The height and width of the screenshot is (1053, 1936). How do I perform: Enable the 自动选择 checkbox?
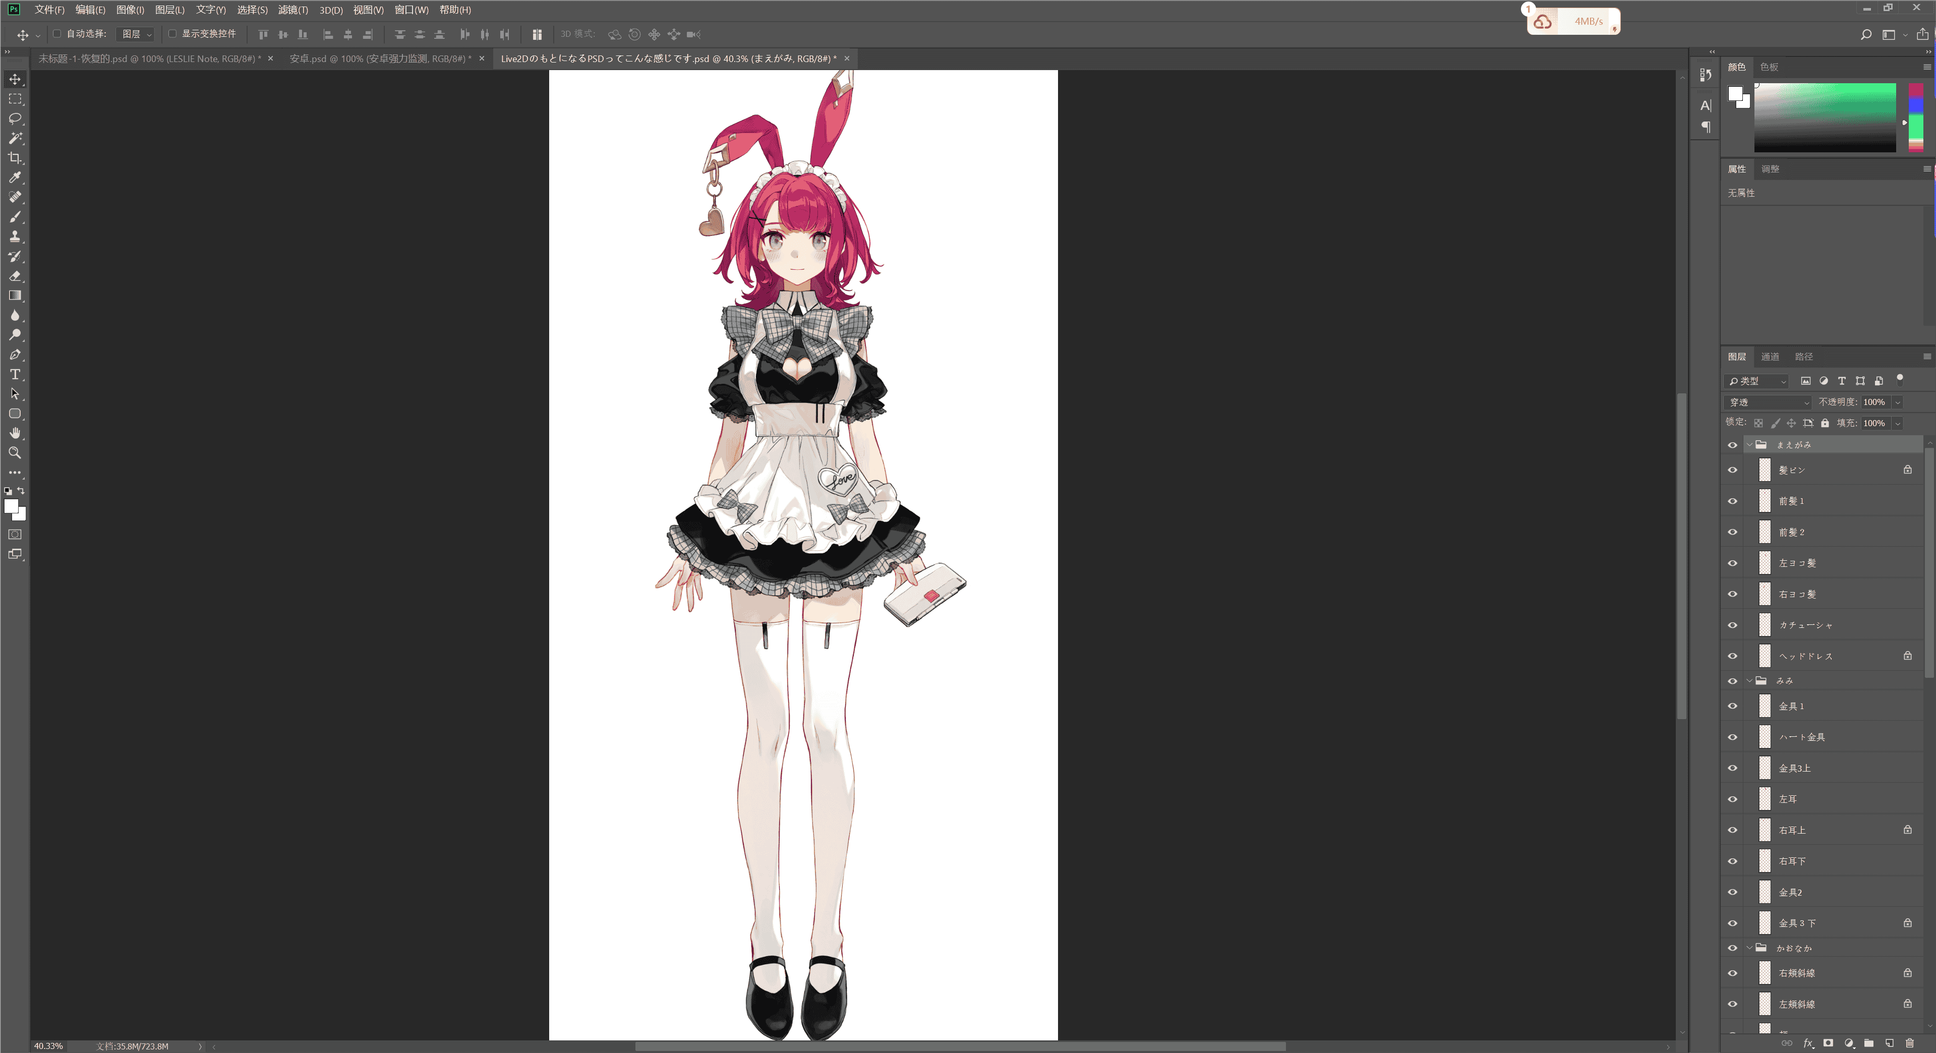point(57,34)
